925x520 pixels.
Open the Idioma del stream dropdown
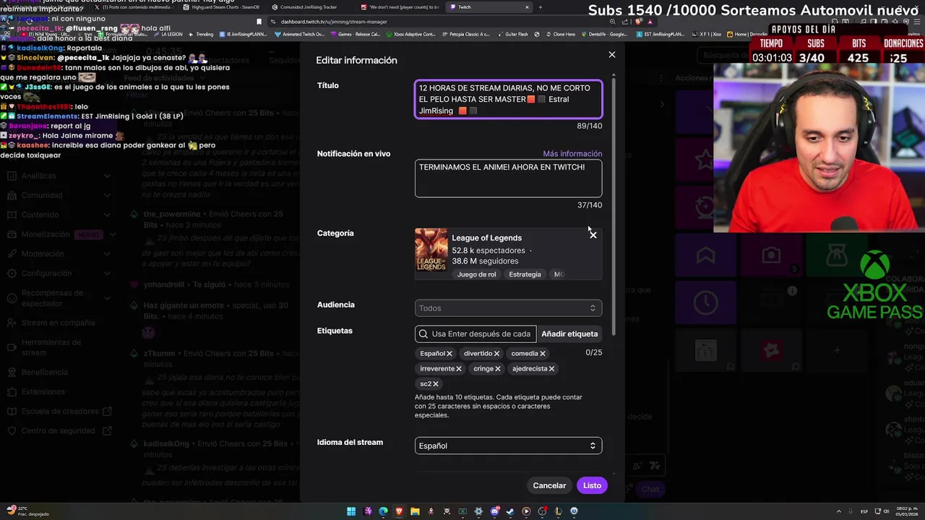pos(508,446)
